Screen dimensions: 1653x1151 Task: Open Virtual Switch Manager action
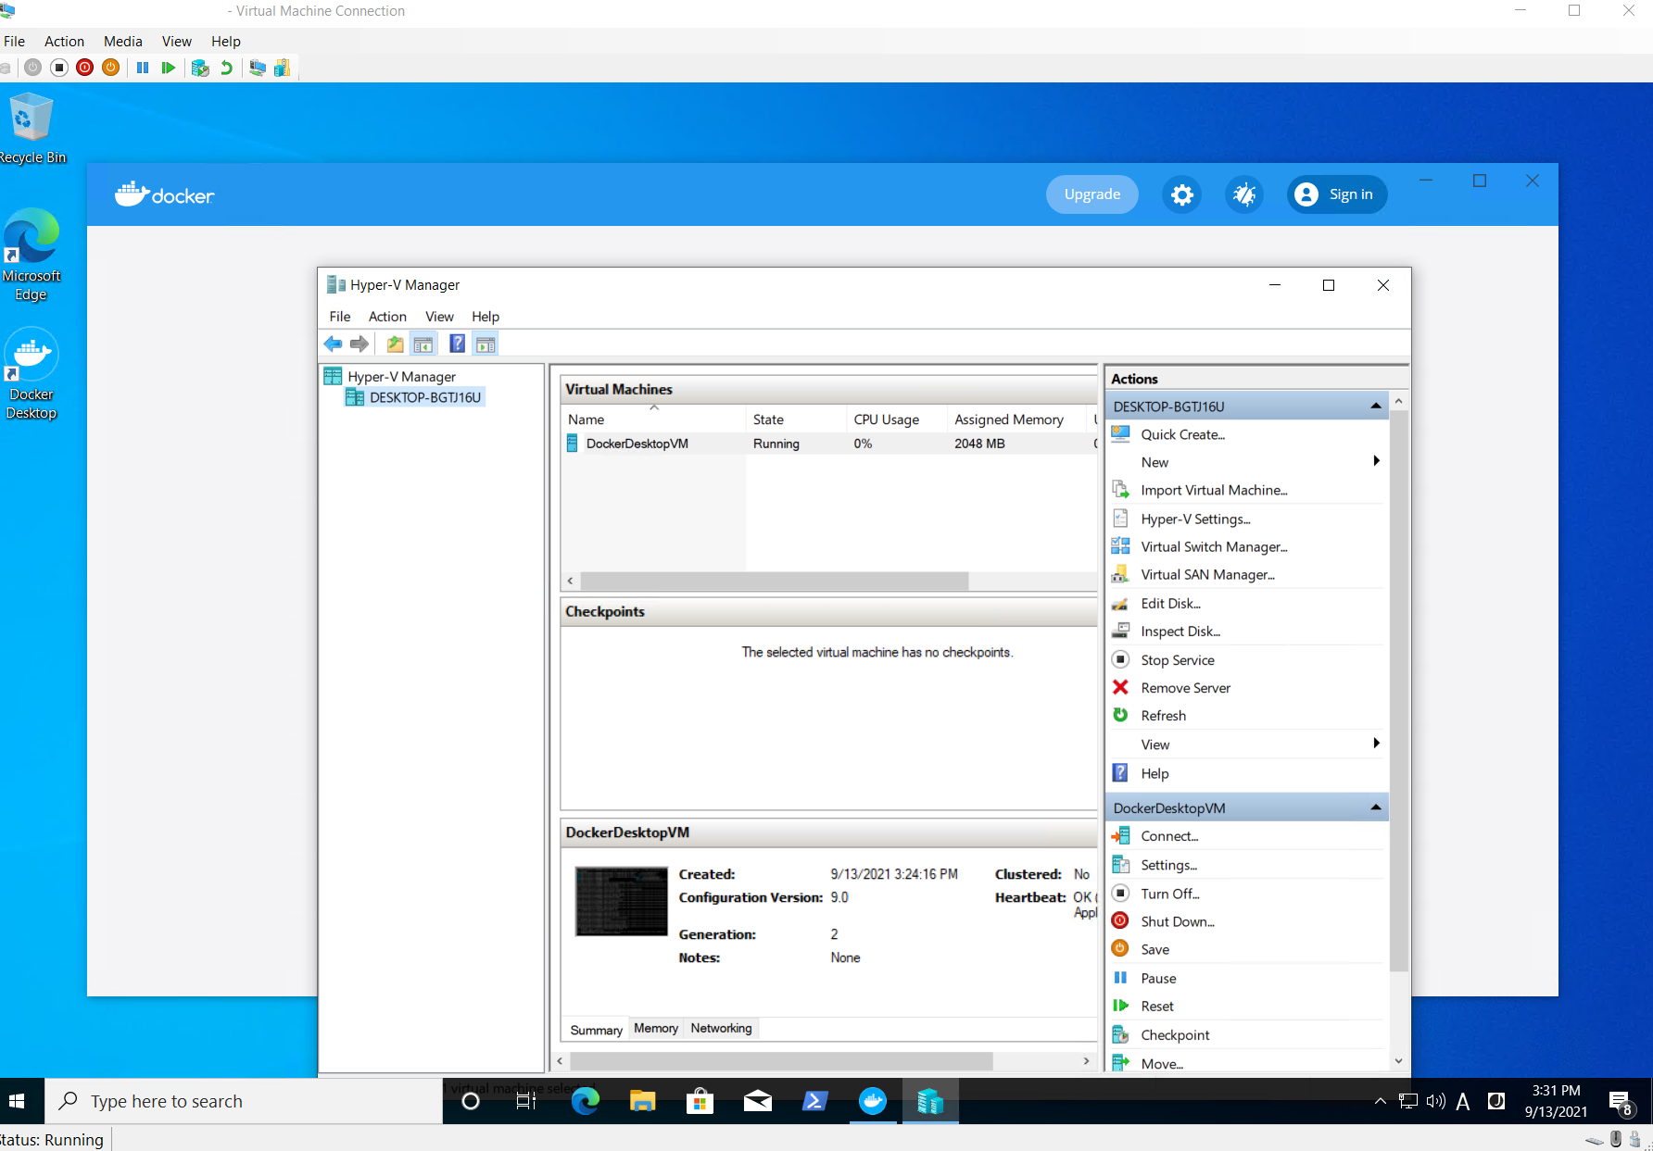click(x=1214, y=547)
